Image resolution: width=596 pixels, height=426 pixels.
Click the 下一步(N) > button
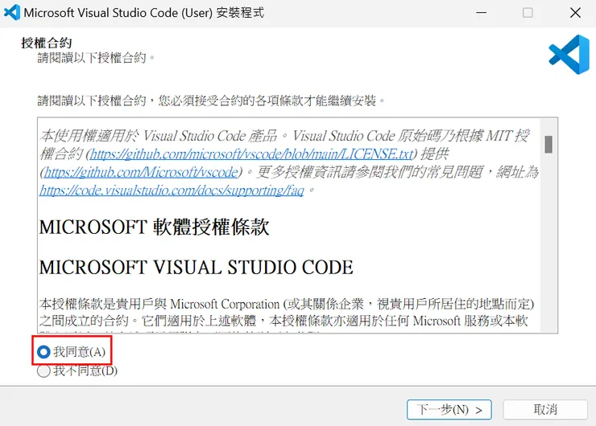[x=449, y=410]
